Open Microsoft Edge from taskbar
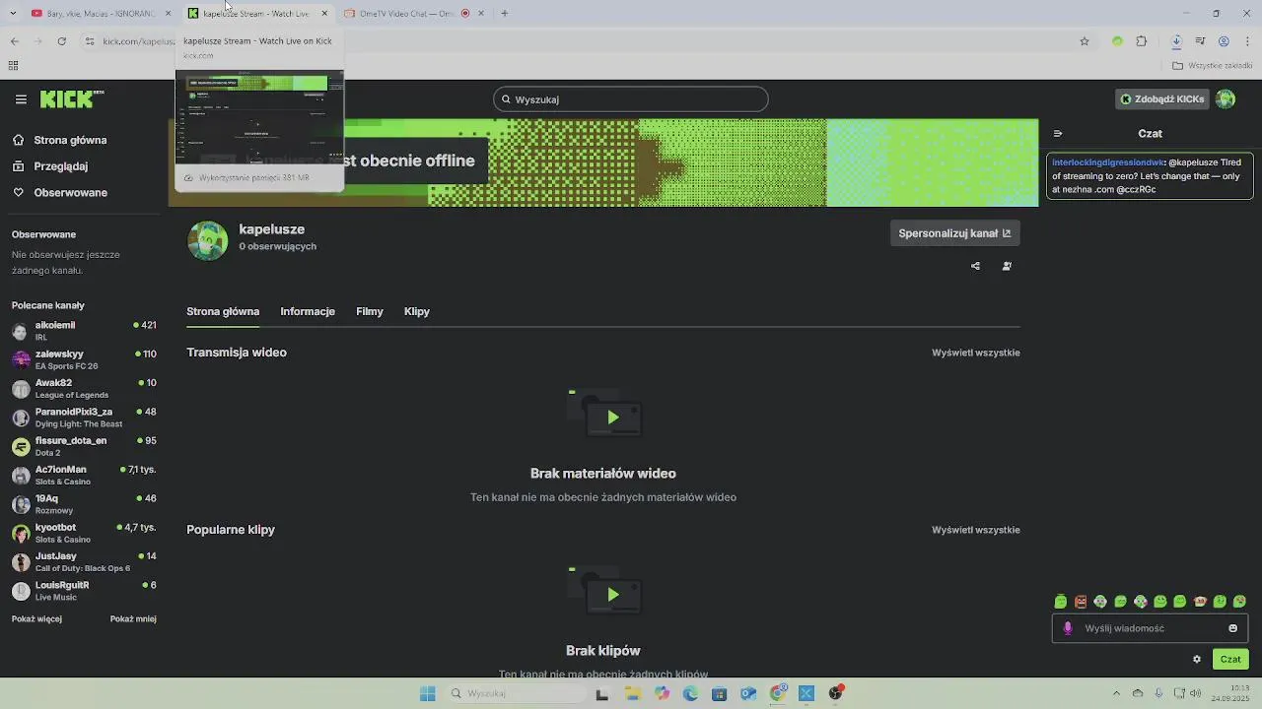Screen dimensions: 1262x709 click(690, 693)
